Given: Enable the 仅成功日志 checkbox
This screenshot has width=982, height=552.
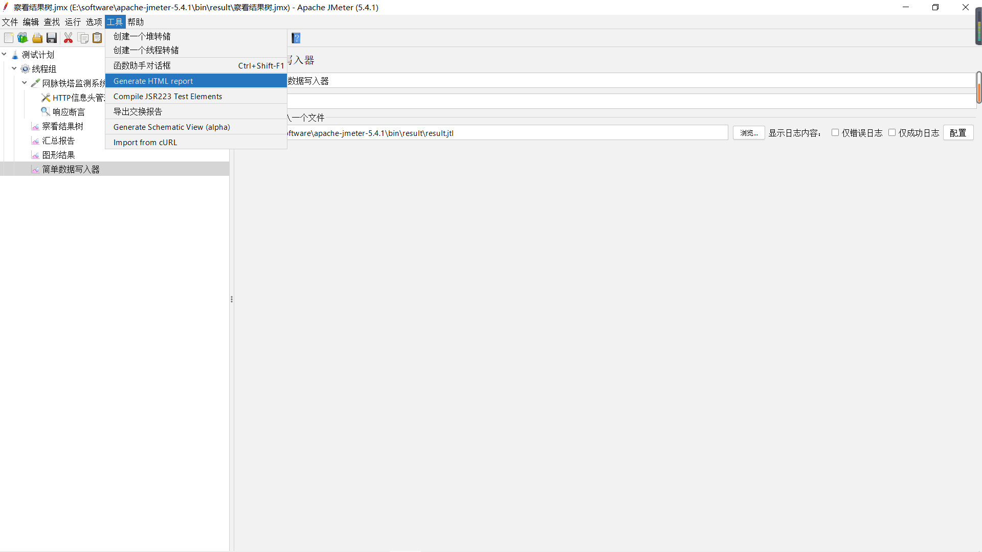Looking at the screenshot, I should [x=892, y=132].
